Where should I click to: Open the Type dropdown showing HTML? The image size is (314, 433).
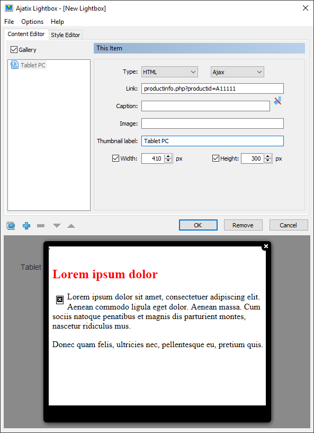(x=169, y=72)
